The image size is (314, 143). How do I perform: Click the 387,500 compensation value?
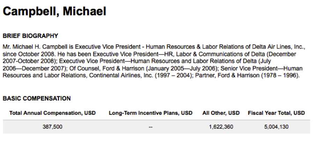click(x=52, y=127)
